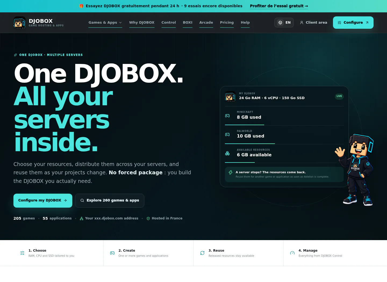Click the cubes icon beside Available Resources
The width and height of the screenshot is (387, 282).
click(227, 153)
